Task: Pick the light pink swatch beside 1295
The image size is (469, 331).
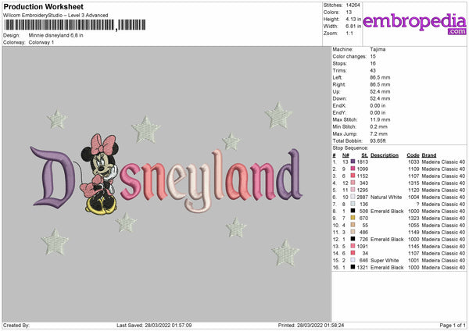Action: pyautogui.click(x=353, y=190)
